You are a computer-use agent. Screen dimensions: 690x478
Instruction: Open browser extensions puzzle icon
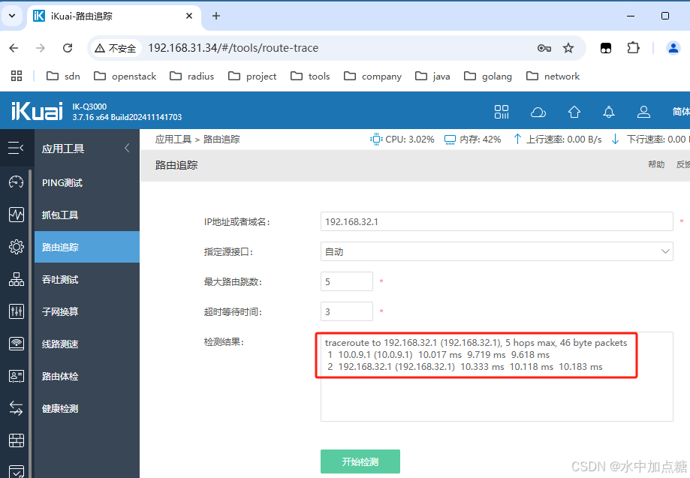[633, 48]
